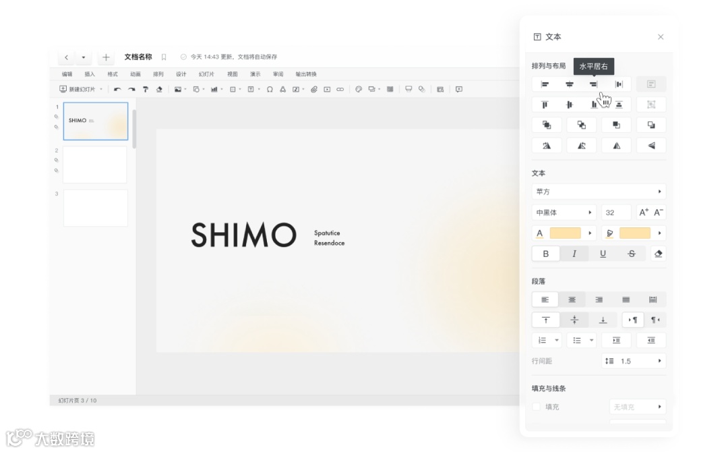Viewport: 728px width, 452px height.
Task: Click the comment icon in toolbar
Action: 459,89
